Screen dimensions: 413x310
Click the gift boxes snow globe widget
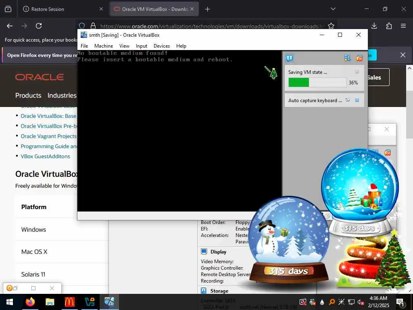(x=360, y=193)
